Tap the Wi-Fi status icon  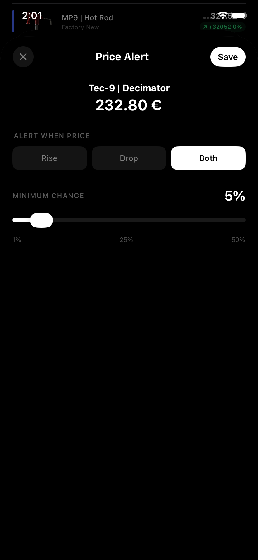(x=222, y=15)
